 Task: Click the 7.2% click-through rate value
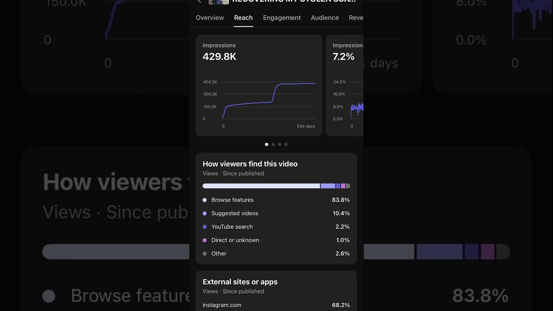coord(343,57)
